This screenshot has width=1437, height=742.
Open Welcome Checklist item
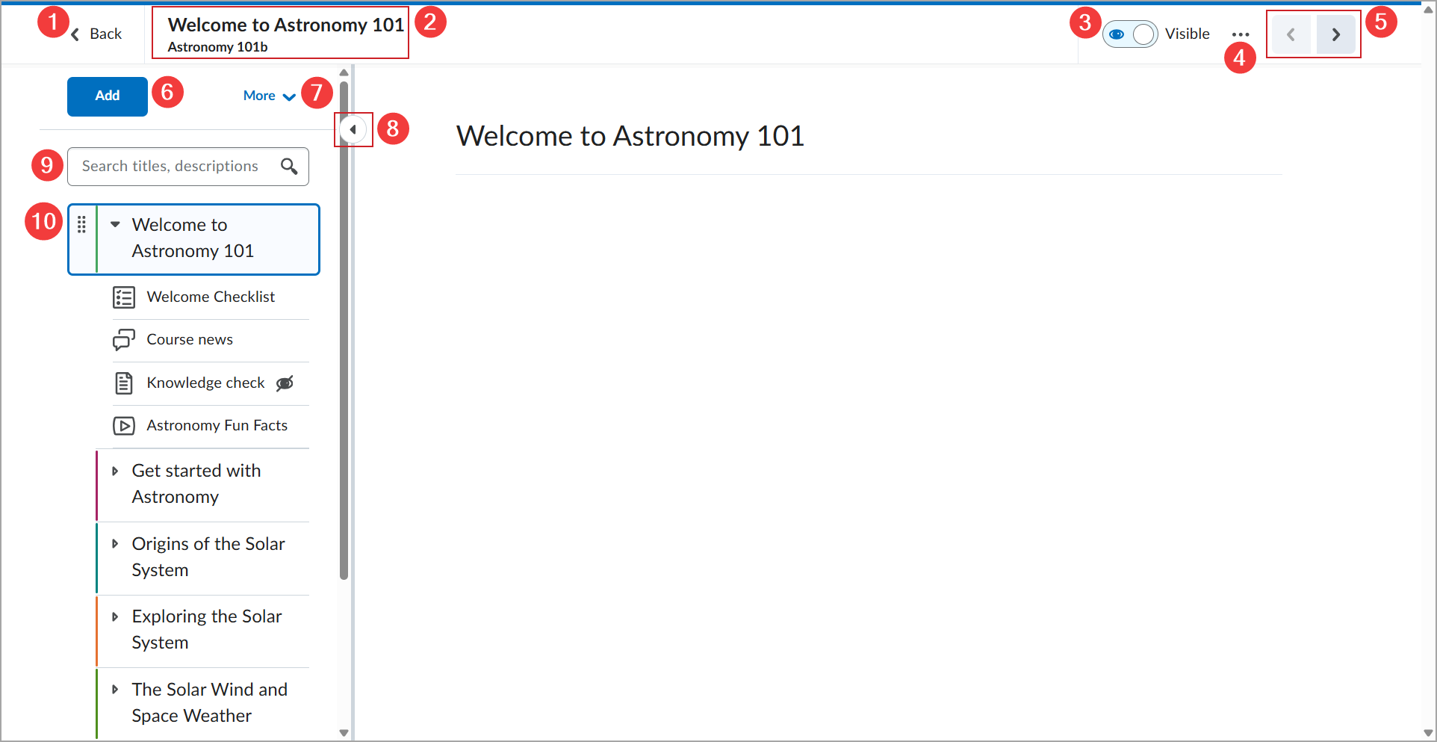pos(211,297)
